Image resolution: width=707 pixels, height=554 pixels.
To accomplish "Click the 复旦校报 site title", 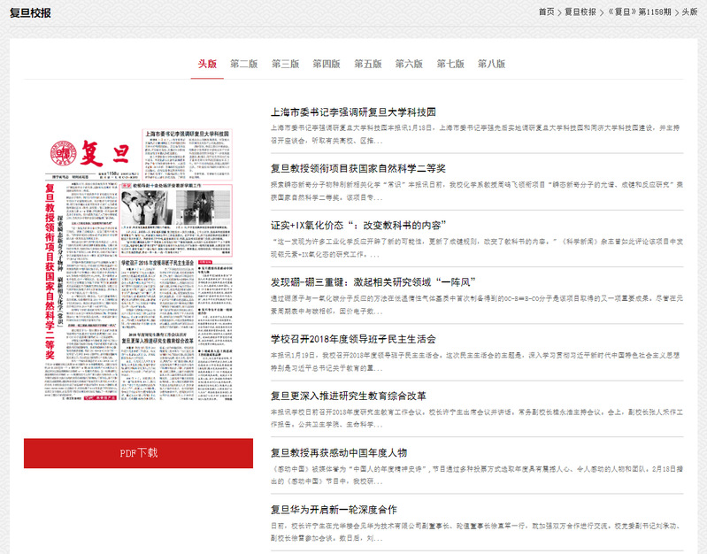I will 31,13.
